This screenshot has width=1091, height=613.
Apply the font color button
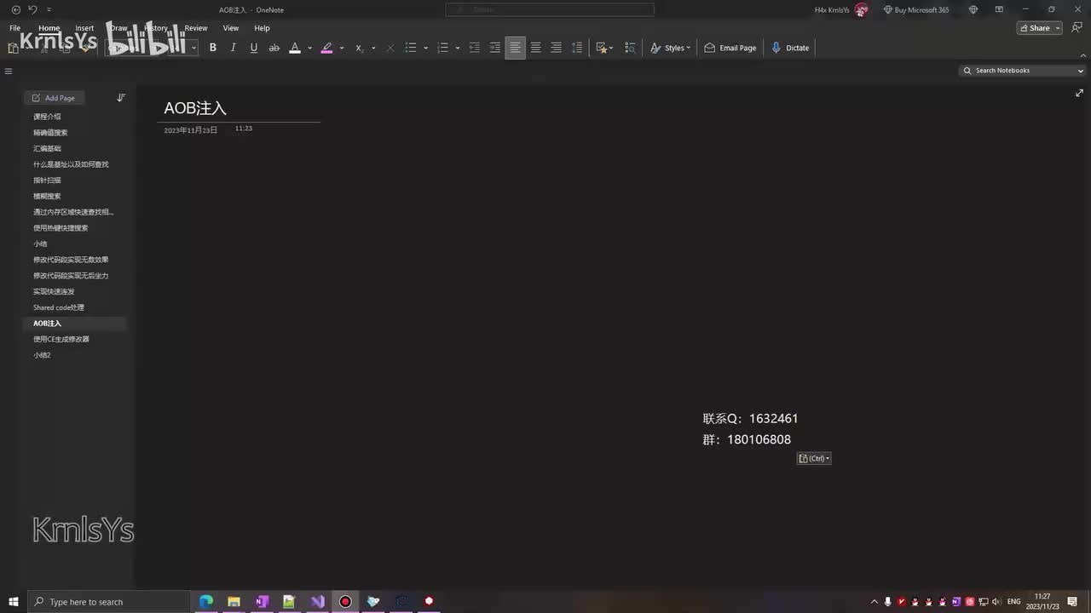click(295, 48)
